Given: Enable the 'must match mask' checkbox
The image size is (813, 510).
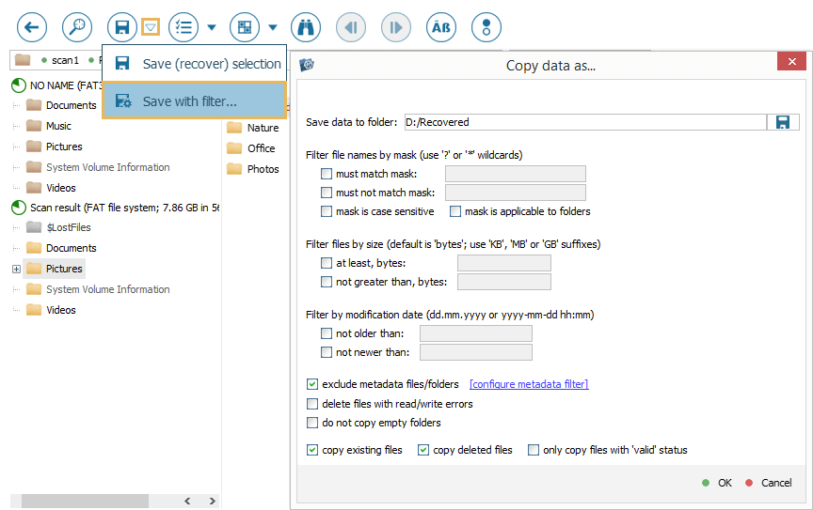Looking at the screenshot, I should tap(327, 174).
